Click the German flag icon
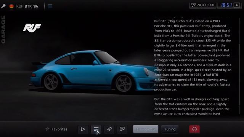The image size is (244, 137). click(11, 6)
